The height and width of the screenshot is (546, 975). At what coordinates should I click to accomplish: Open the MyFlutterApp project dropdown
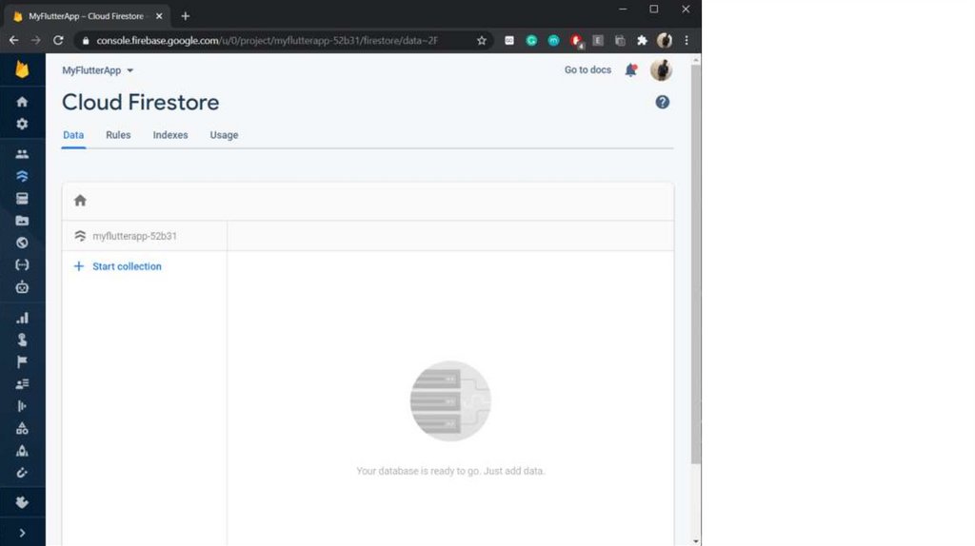coord(98,70)
